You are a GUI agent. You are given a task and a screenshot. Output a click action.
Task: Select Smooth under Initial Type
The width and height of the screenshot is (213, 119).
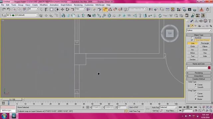point(196,87)
